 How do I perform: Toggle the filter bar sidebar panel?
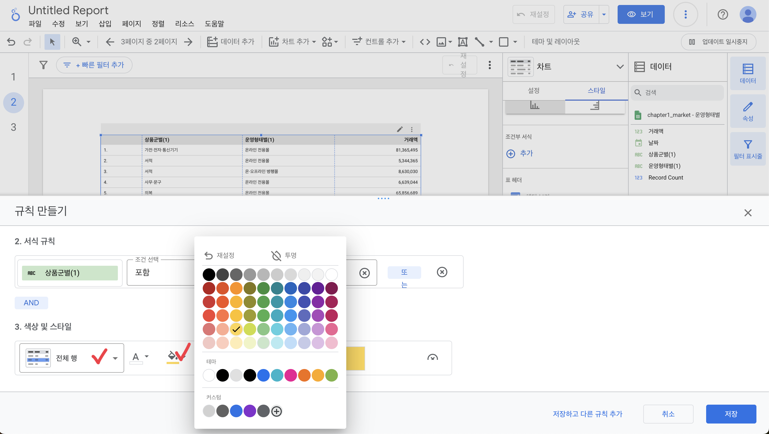pos(748,149)
